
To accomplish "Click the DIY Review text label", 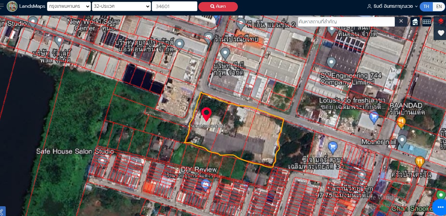I will pos(198,169).
